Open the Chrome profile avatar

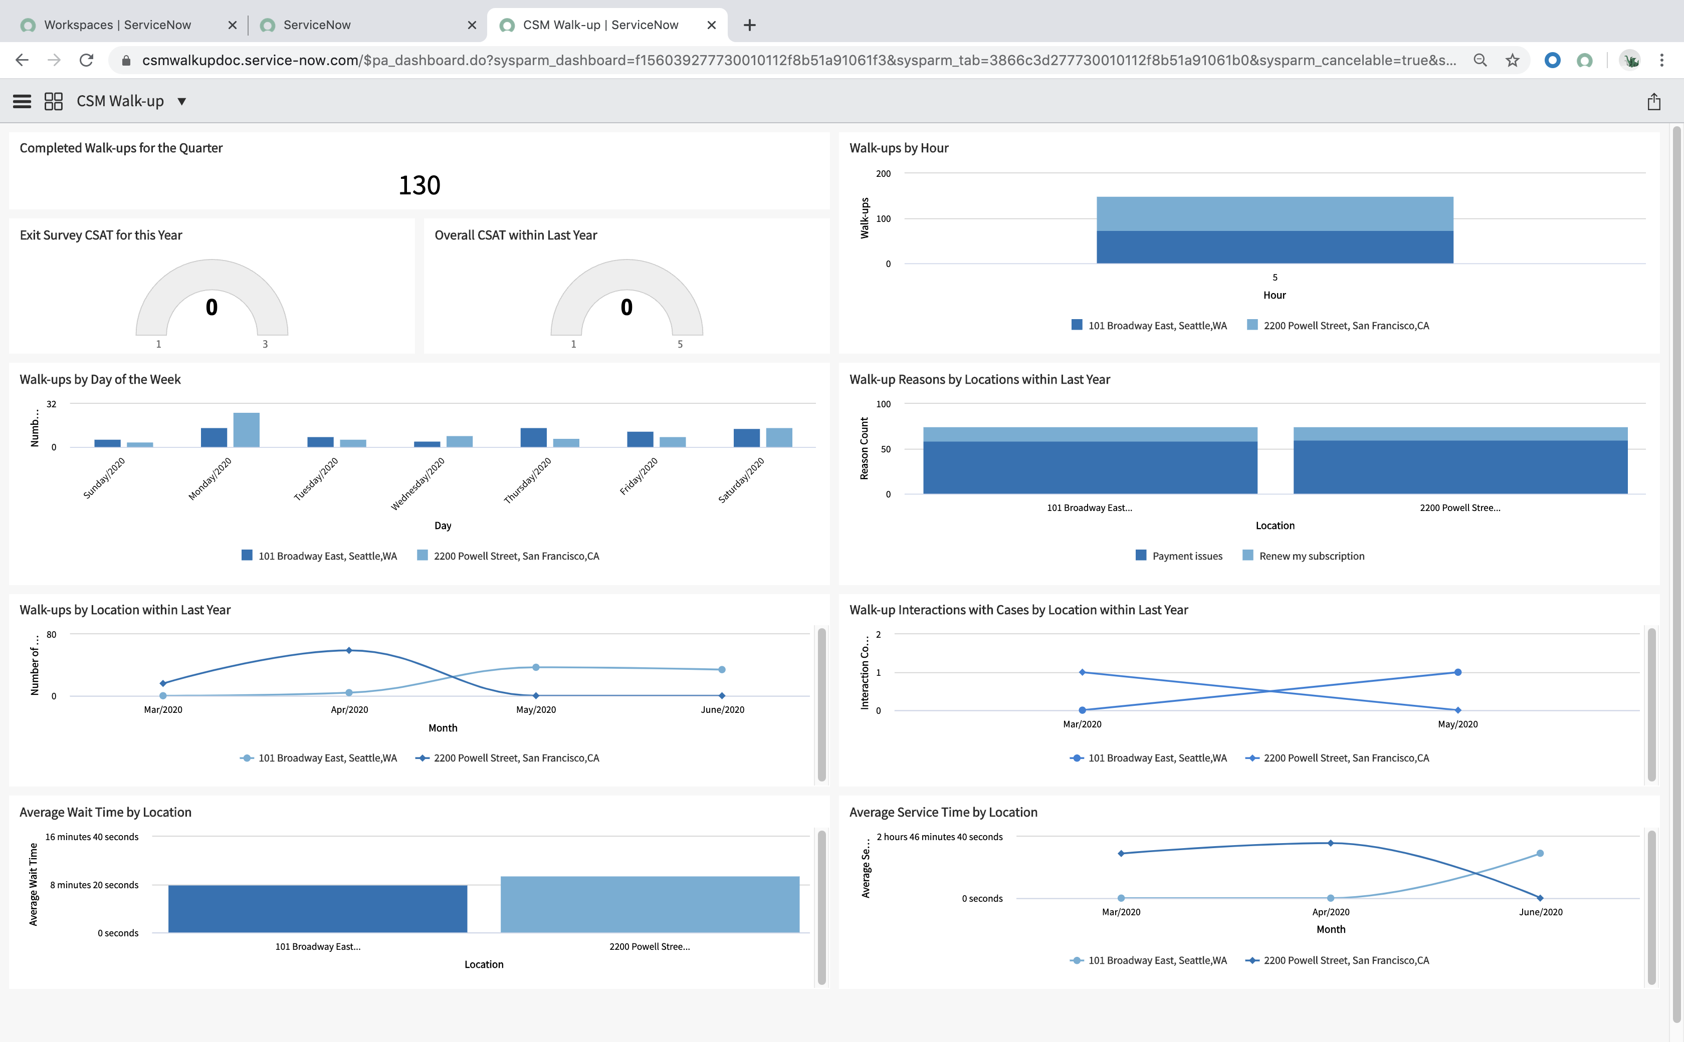(x=1630, y=60)
